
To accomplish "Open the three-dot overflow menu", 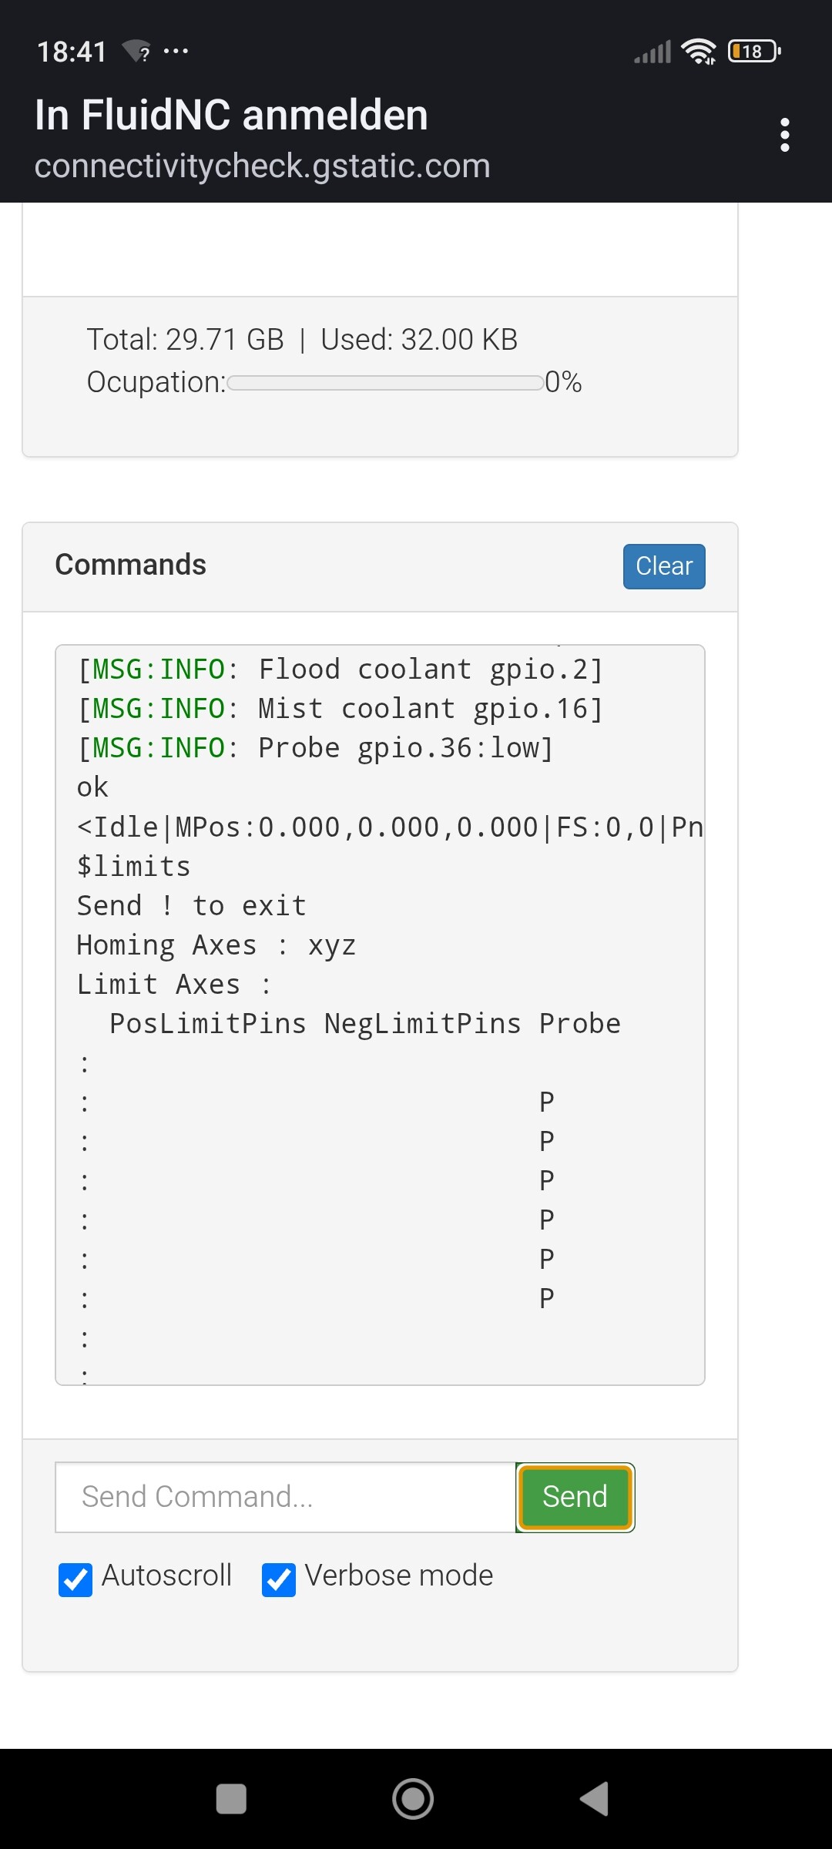I will tap(784, 136).
